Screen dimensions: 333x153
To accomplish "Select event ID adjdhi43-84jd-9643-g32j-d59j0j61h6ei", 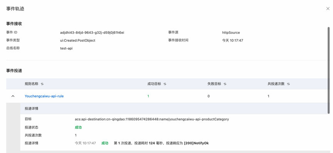I will tap(92, 32).
